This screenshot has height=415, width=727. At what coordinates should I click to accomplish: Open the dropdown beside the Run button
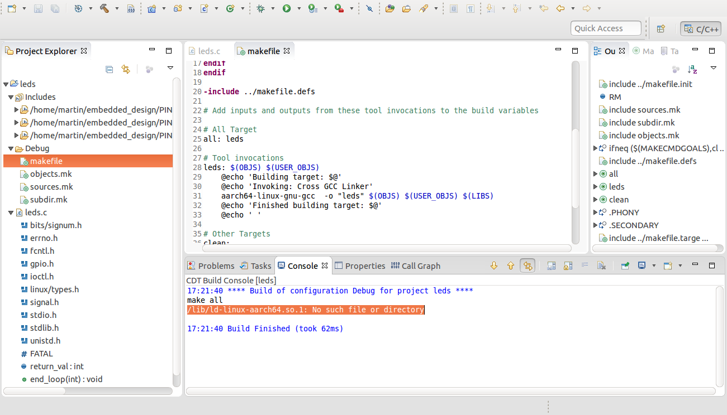click(x=299, y=8)
